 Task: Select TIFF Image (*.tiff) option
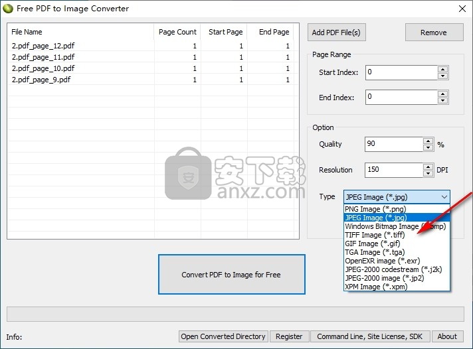click(x=397, y=235)
